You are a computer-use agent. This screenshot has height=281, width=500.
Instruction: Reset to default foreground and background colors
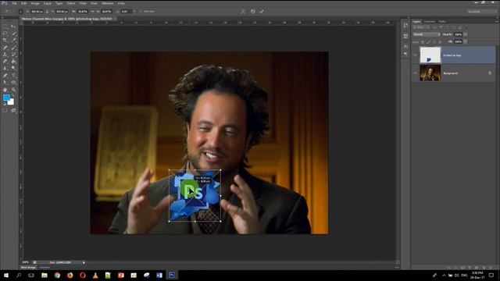point(5,104)
